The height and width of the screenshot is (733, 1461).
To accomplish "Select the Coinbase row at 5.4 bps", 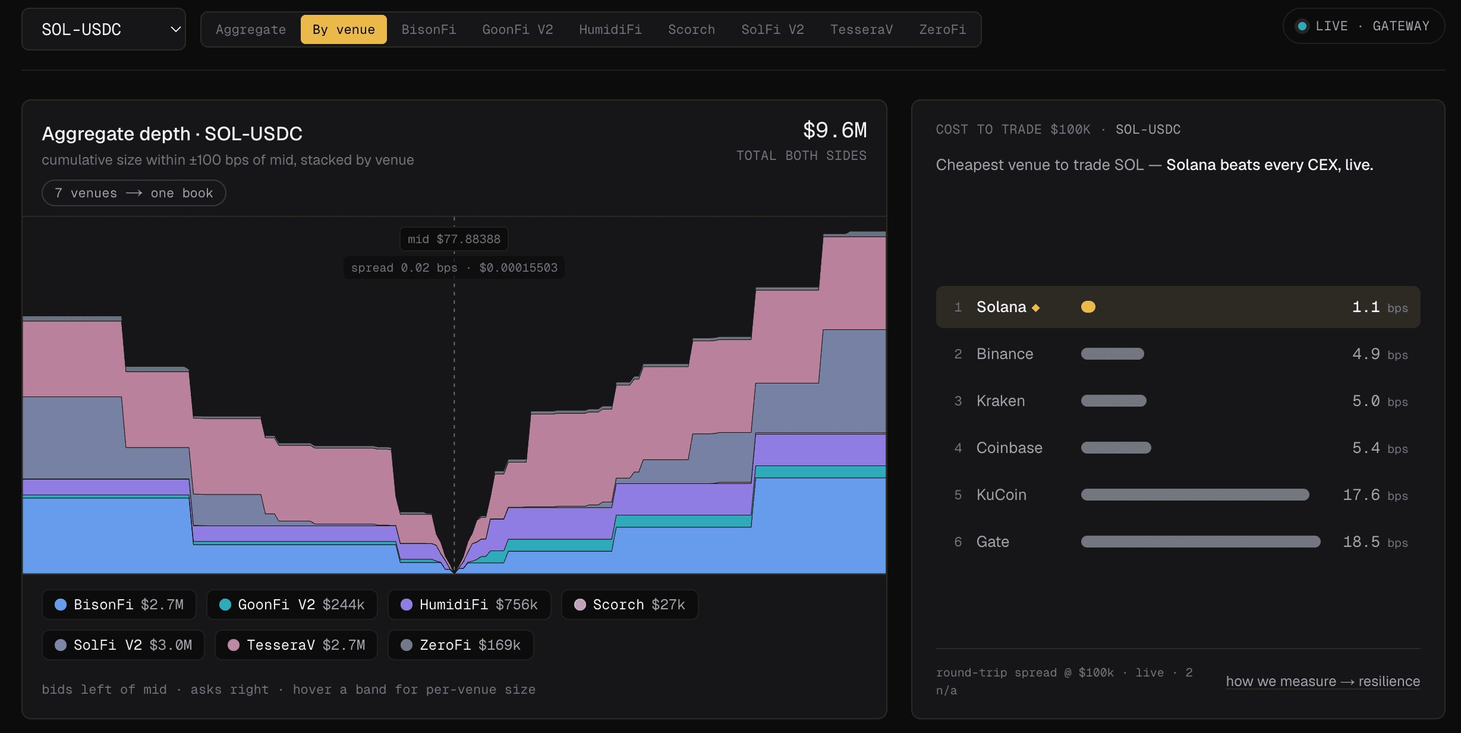I will coord(1177,448).
